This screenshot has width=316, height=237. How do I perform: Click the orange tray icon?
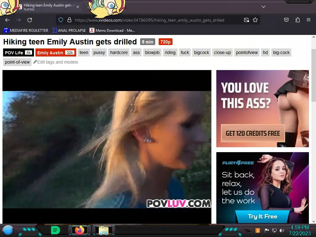pyautogui.click(x=258, y=230)
